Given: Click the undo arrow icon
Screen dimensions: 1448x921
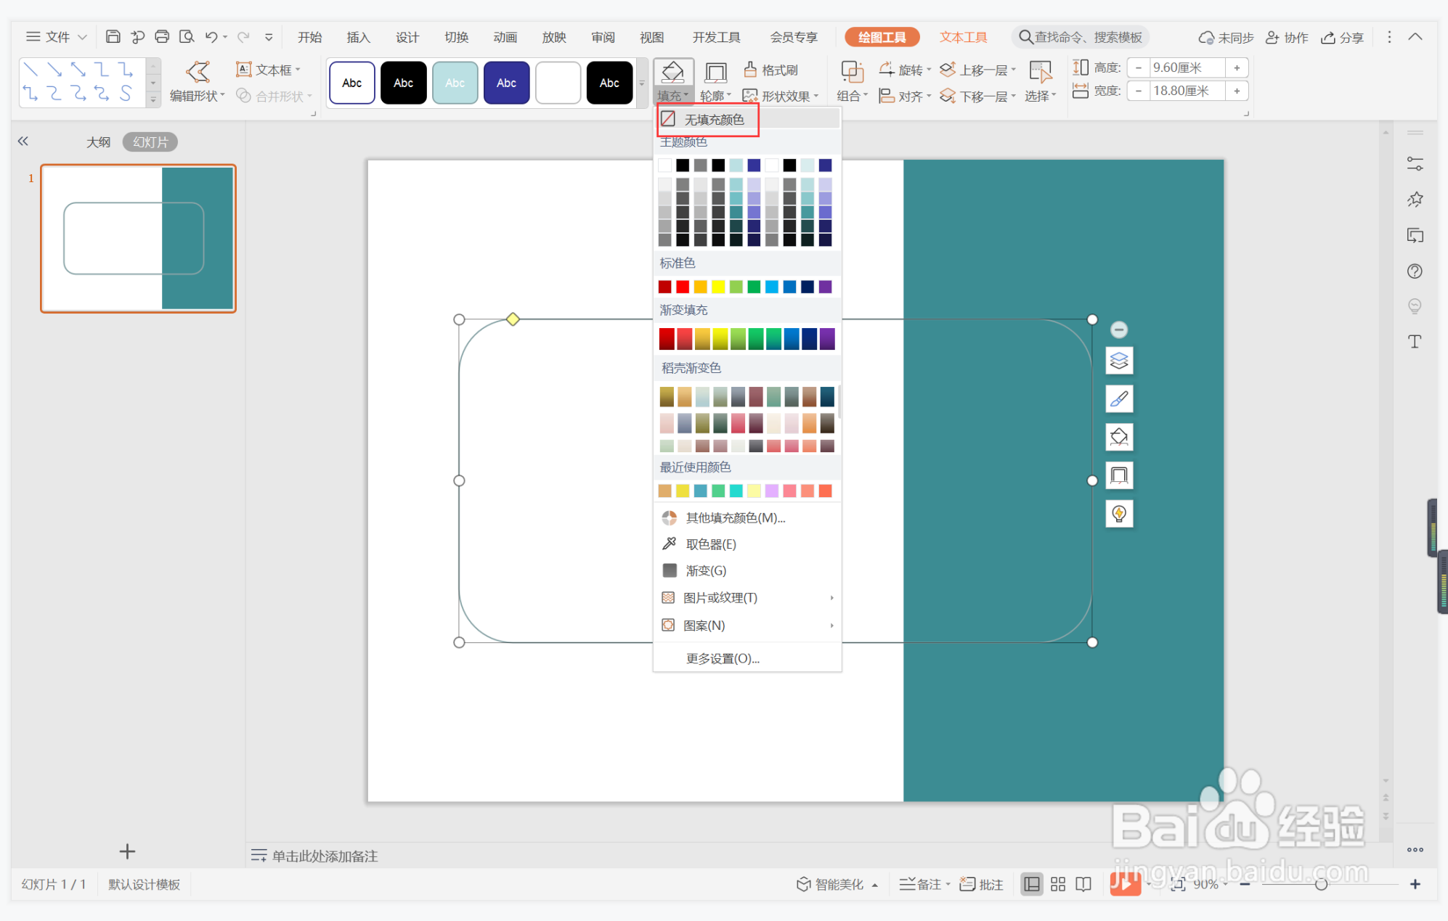Looking at the screenshot, I should click(x=211, y=37).
